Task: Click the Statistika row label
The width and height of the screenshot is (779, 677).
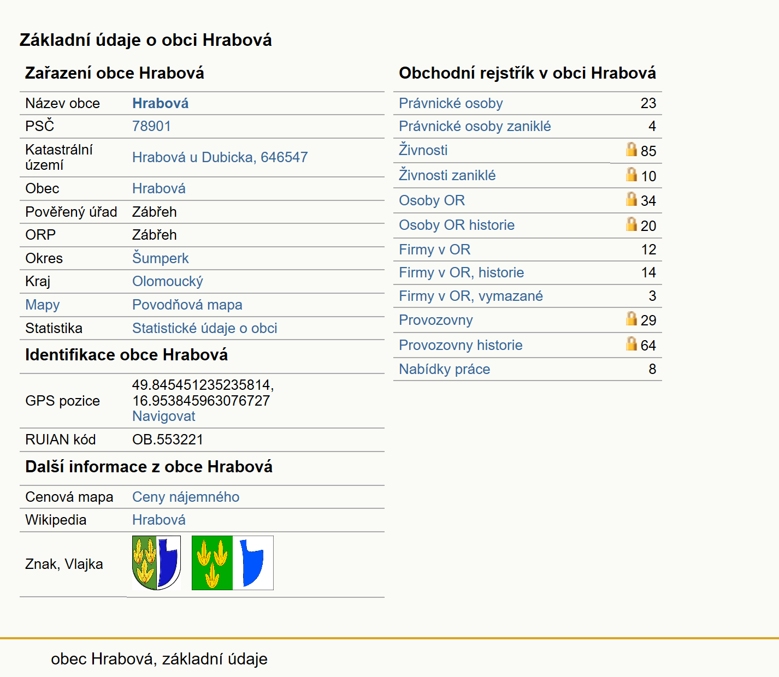Action: (54, 328)
